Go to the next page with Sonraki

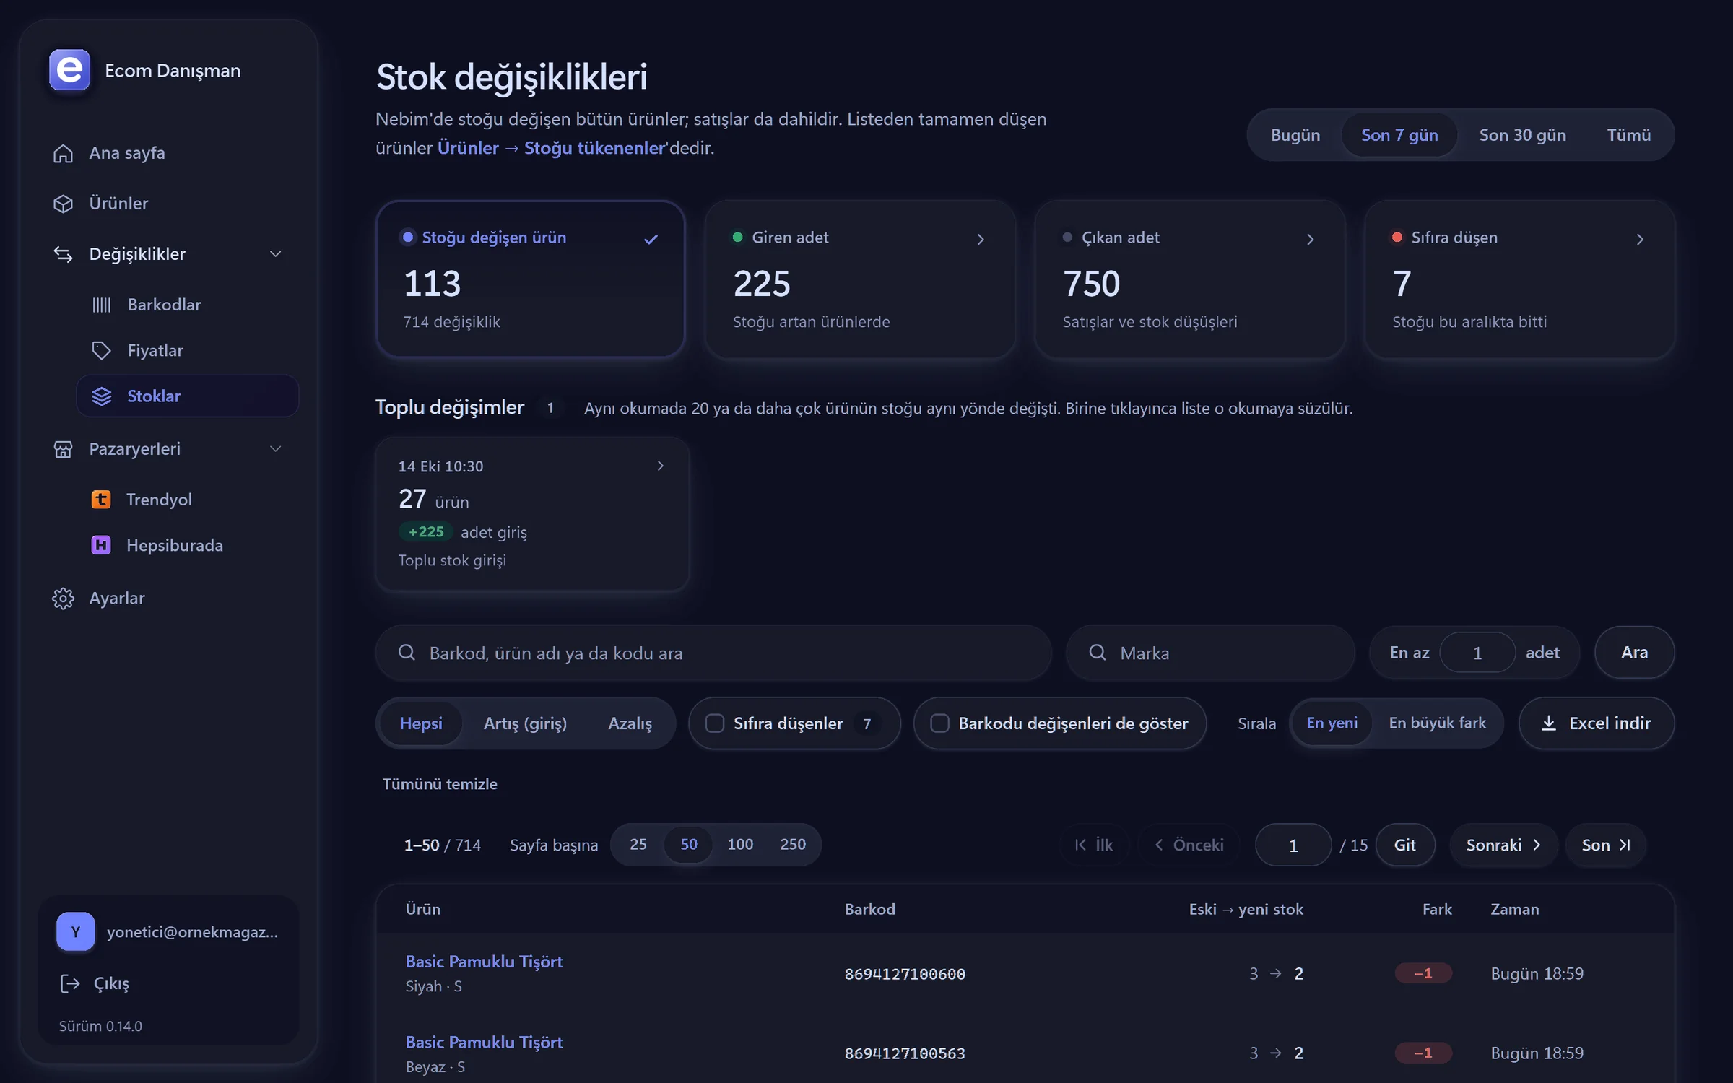(1503, 845)
